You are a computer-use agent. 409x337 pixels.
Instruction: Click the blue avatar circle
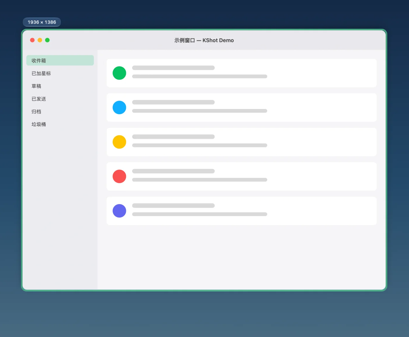click(x=119, y=108)
